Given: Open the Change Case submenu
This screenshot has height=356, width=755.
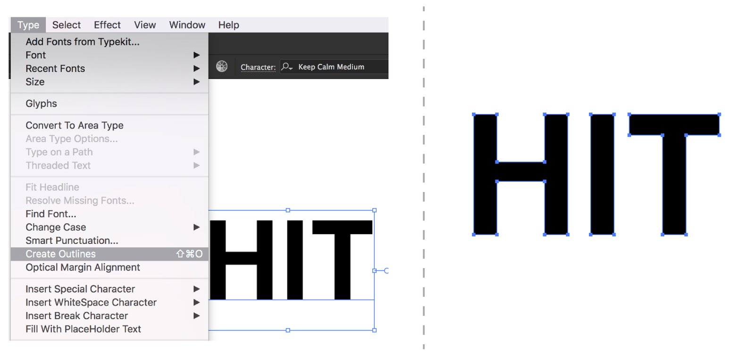Looking at the screenshot, I should click(196, 227).
